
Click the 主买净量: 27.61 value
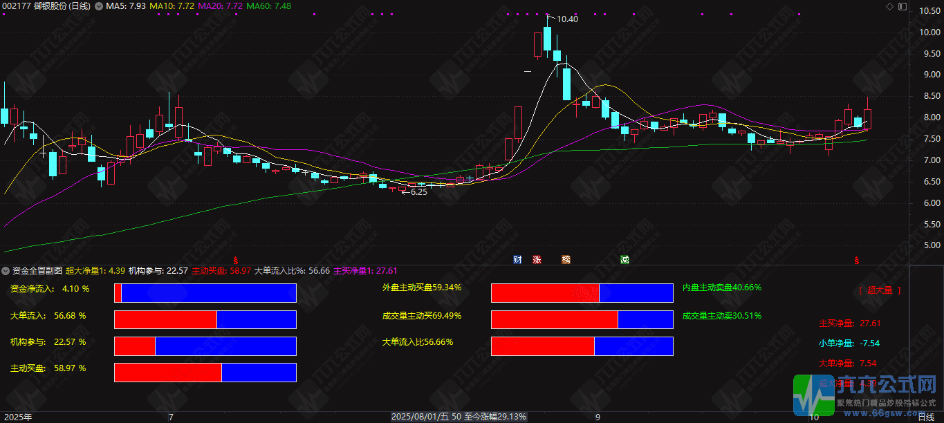point(849,323)
